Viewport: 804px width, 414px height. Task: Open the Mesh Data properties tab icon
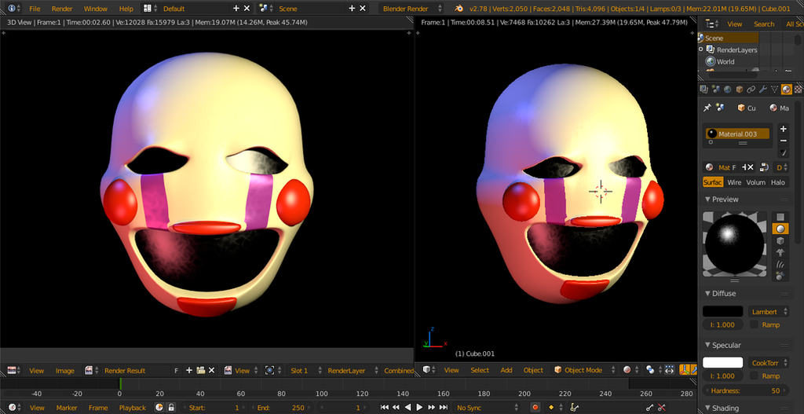(x=775, y=90)
